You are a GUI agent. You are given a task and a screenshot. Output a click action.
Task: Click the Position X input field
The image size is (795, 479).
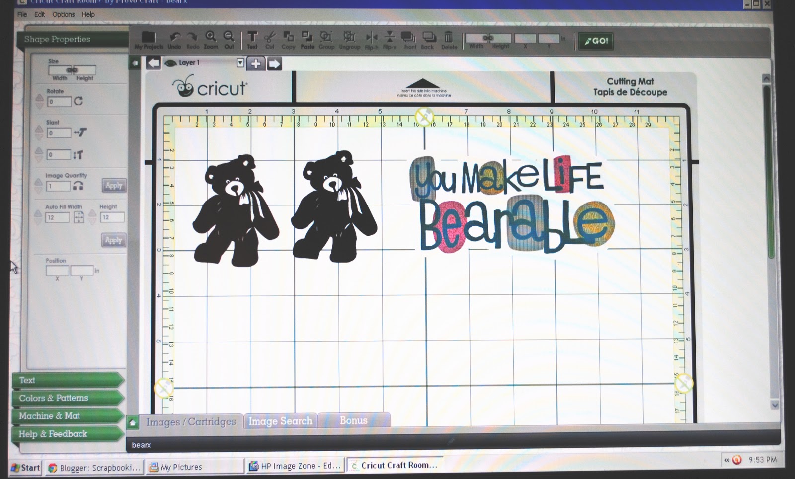57,271
